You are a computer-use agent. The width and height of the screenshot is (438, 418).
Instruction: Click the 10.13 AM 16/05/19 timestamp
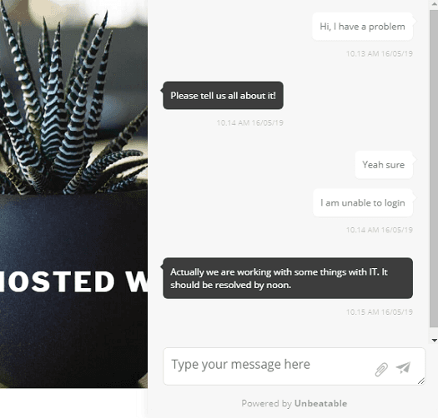point(380,53)
